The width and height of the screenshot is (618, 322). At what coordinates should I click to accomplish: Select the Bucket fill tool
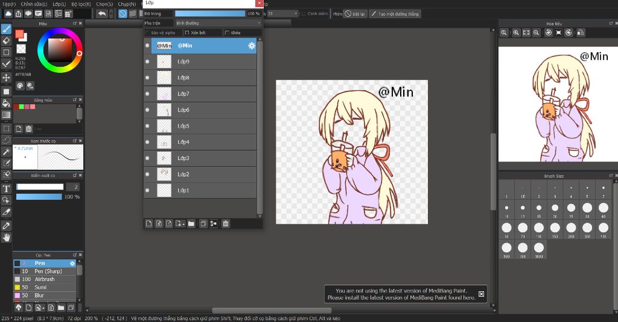[x=6, y=104]
